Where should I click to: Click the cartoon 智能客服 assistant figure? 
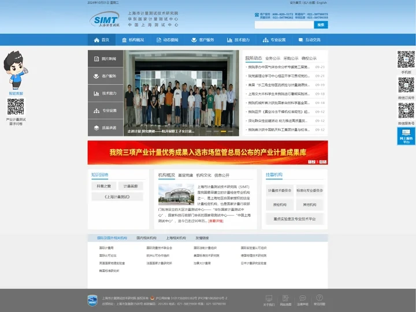click(15, 70)
